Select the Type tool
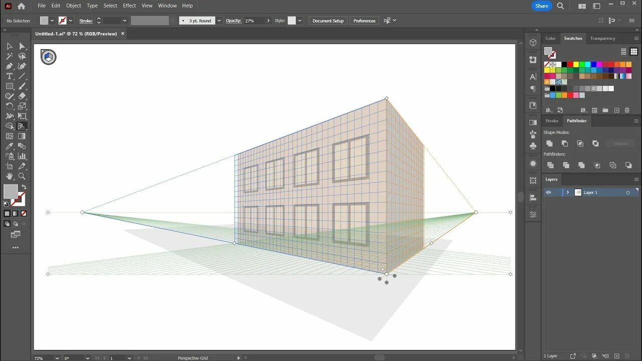The width and height of the screenshot is (642, 361). [x=9, y=76]
